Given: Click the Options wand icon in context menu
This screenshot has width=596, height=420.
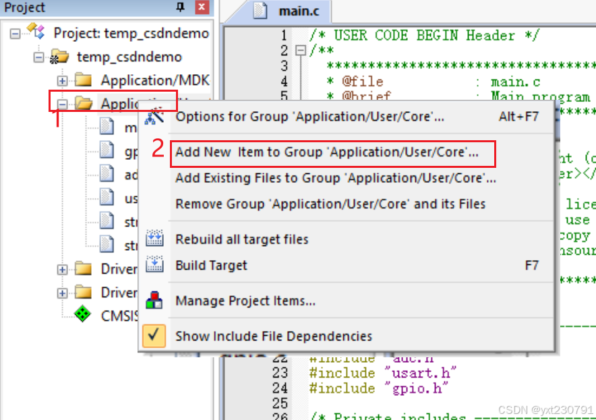Looking at the screenshot, I should (x=154, y=116).
